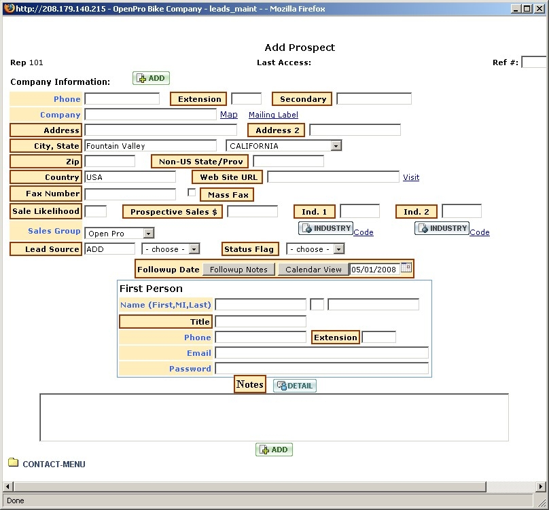Open the CONTACT-MENU folder icon
Screen dimensions: 549x510
(x=14, y=463)
